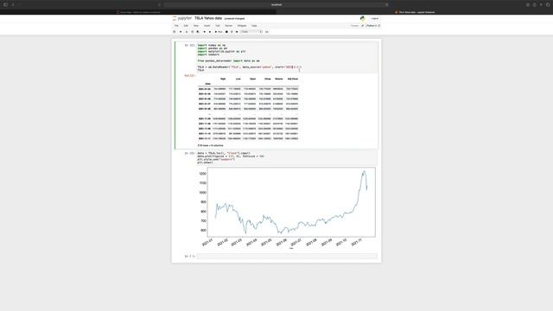This screenshot has width=553, height=311.
Task: Open the Cell menu
Action: [x=218, y=26]
